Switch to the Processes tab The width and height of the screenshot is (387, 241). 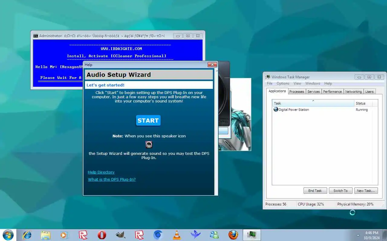(x=297, y=92)
